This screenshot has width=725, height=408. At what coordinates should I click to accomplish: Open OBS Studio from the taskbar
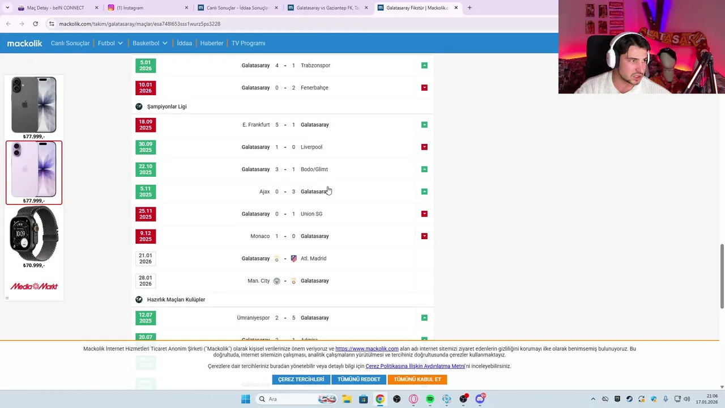tap(396, 399)
